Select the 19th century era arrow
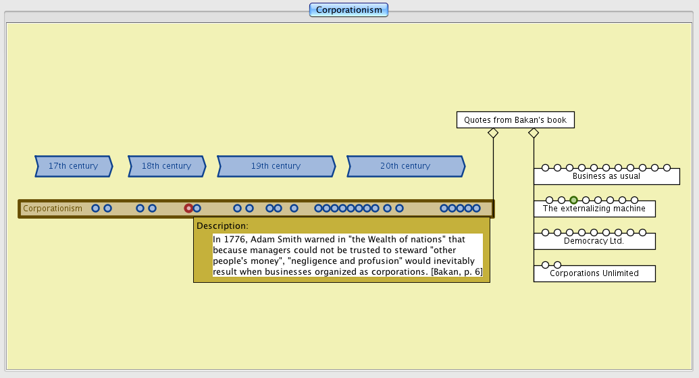 [x=276, y=166]
